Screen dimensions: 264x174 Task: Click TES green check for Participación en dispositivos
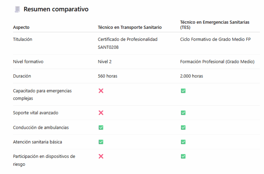[183, 156]
